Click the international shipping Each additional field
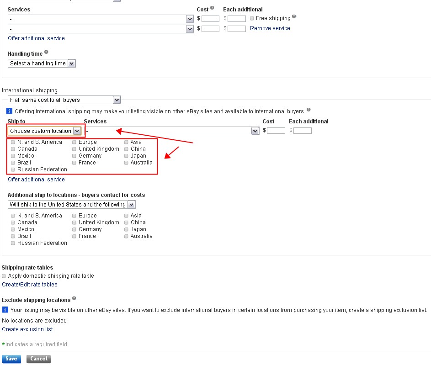The height and width of the screenshot is (365, 431). pyautogui.click(x=303, y=131)
